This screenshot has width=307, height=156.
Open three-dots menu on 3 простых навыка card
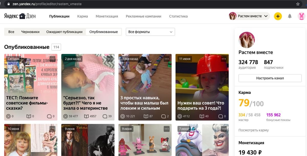167,59
